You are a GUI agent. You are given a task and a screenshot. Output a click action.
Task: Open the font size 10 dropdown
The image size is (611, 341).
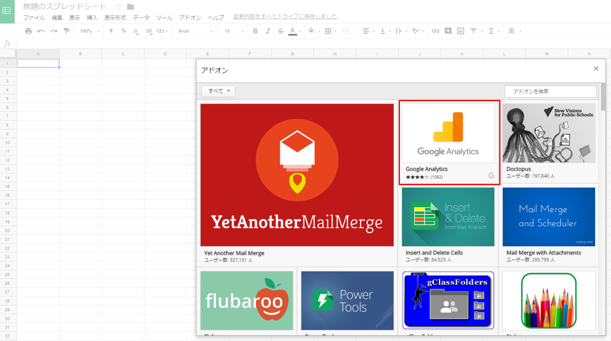click(x=234, y=31)
